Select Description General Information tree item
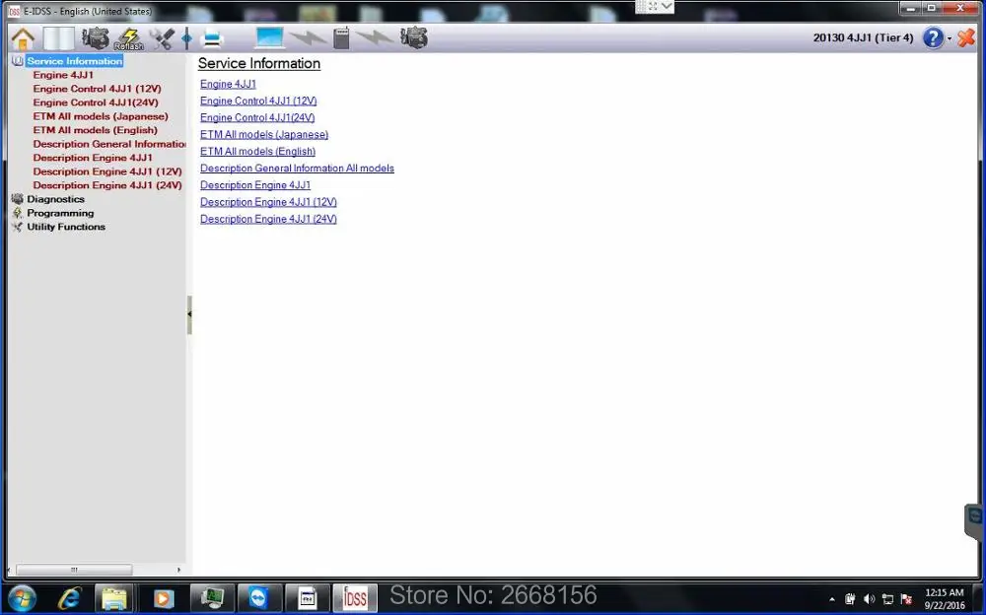986x615 pixels. coord(109,144)
